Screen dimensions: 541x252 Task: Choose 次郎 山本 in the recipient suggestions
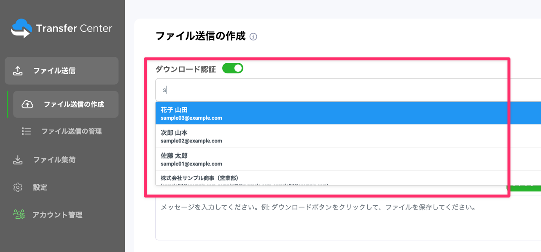pos(295,136)
